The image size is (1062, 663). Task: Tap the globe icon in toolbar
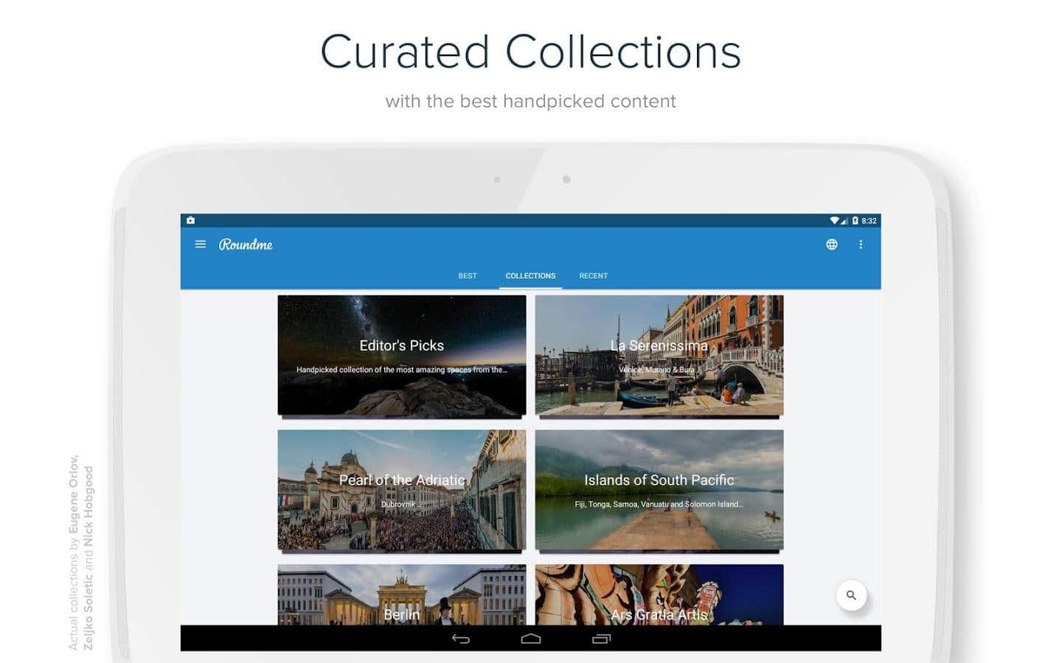pos(831,245)
